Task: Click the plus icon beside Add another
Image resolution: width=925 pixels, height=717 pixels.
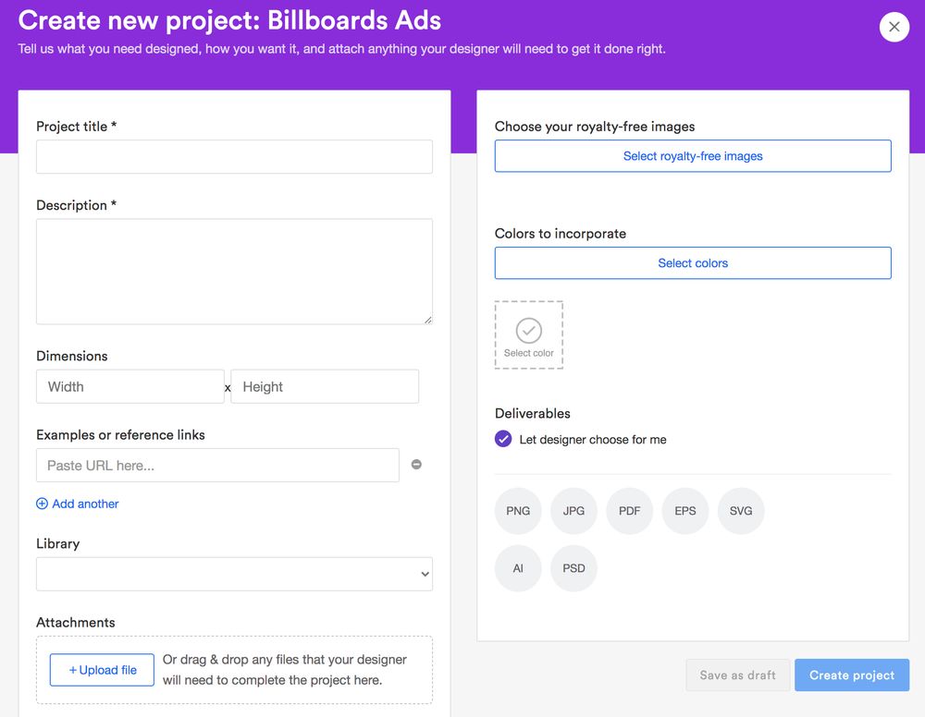Action: [42, 504]
